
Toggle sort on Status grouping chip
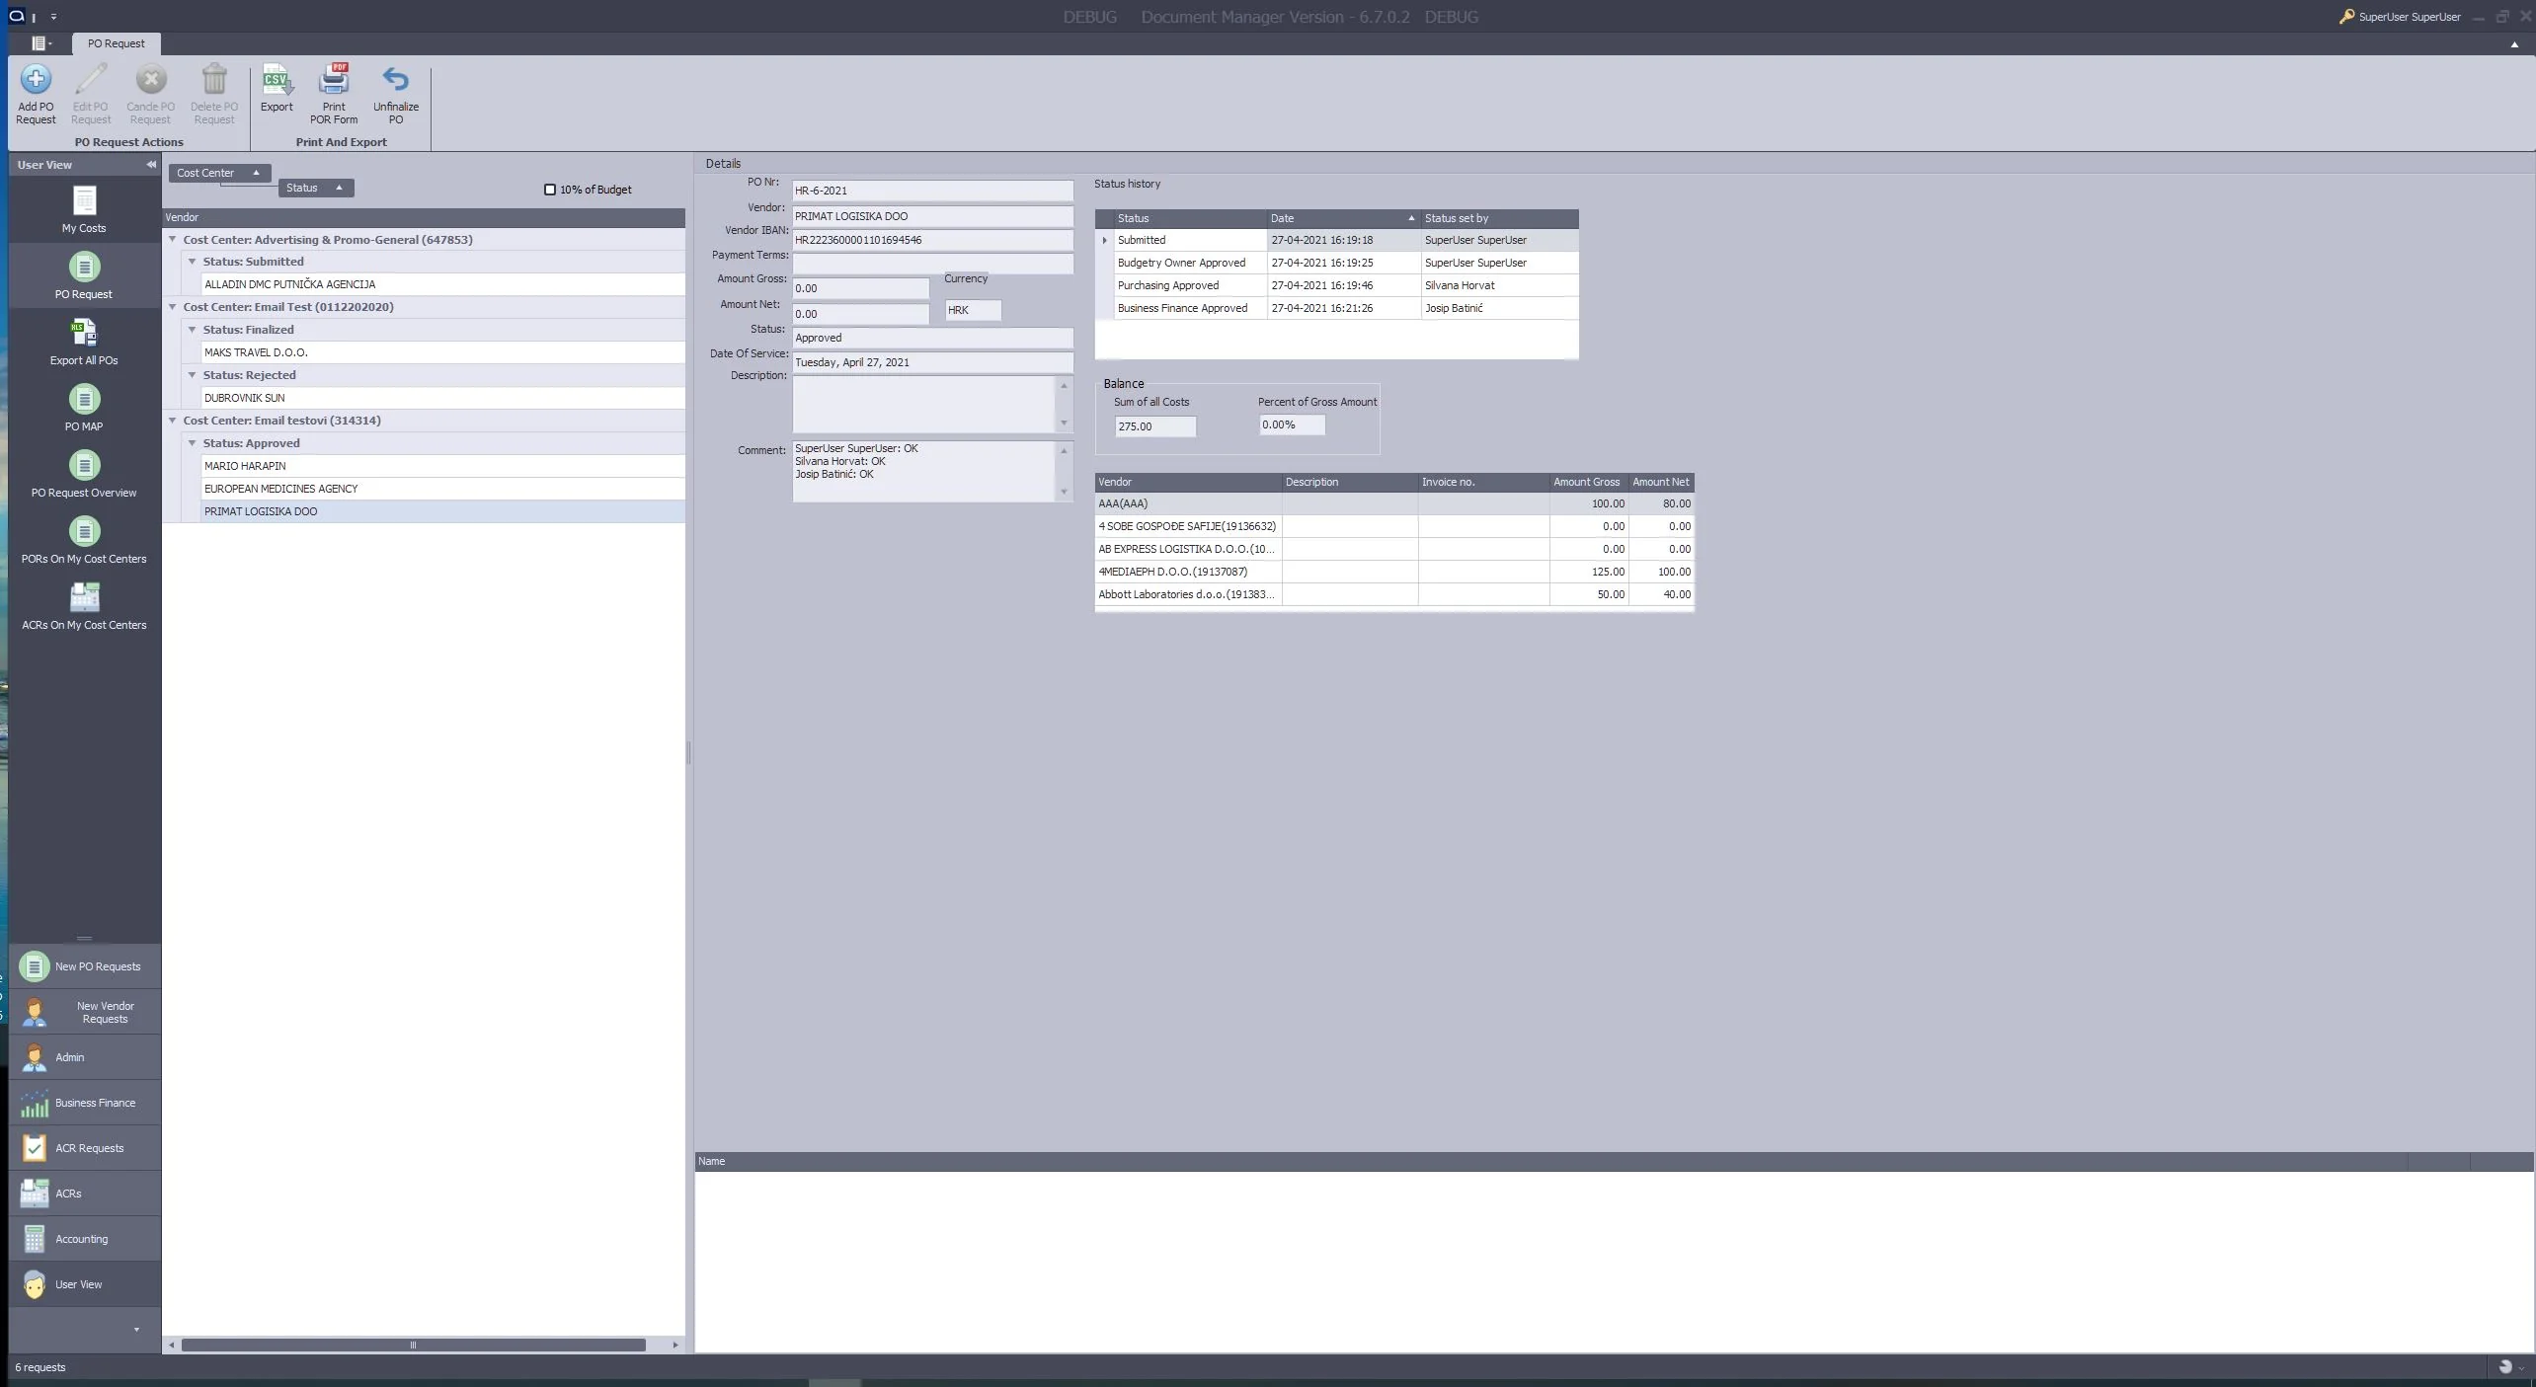click(316, 188)
